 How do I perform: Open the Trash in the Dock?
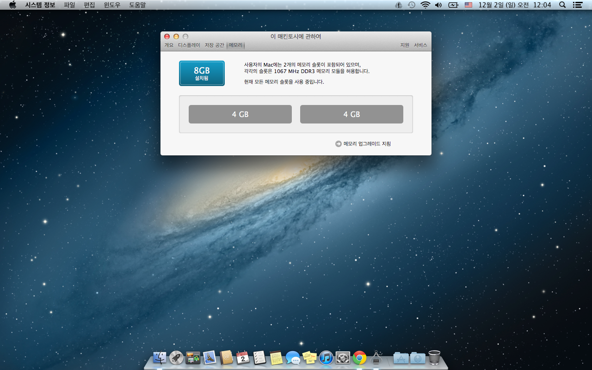pyautogui.click(x=434, y=358)
